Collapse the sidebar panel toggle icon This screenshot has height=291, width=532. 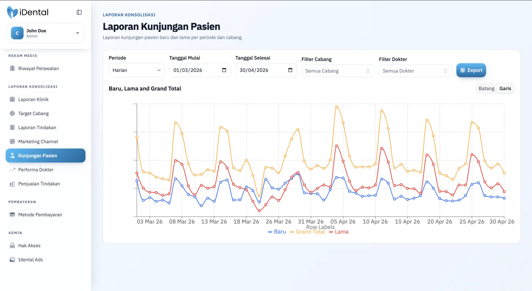(x=79, y=12)
